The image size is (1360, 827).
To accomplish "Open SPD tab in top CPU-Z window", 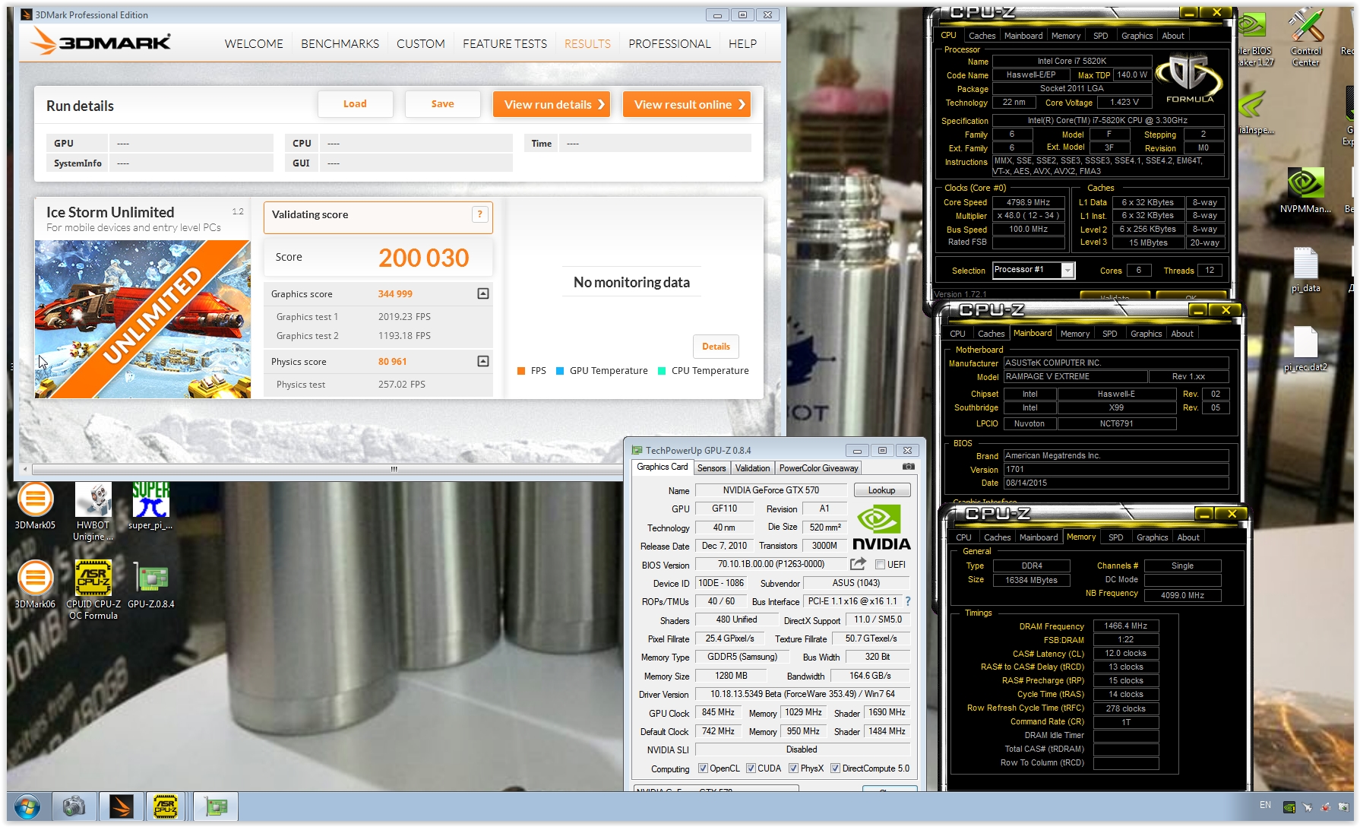I will tap(1100, 36).
